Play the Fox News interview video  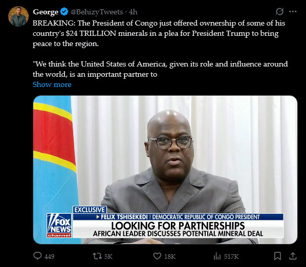165,170
